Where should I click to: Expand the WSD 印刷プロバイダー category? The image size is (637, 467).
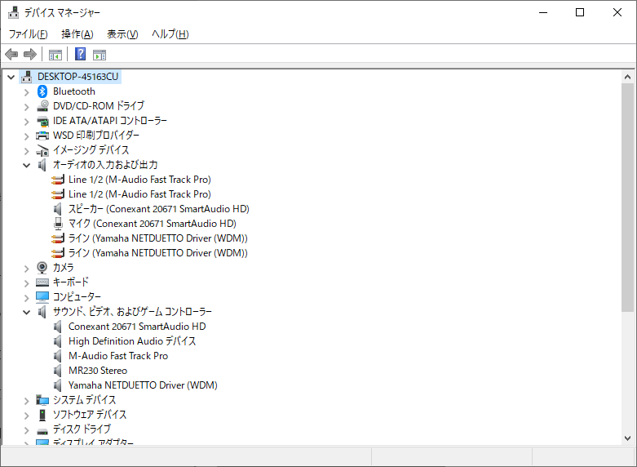[26, 136]
